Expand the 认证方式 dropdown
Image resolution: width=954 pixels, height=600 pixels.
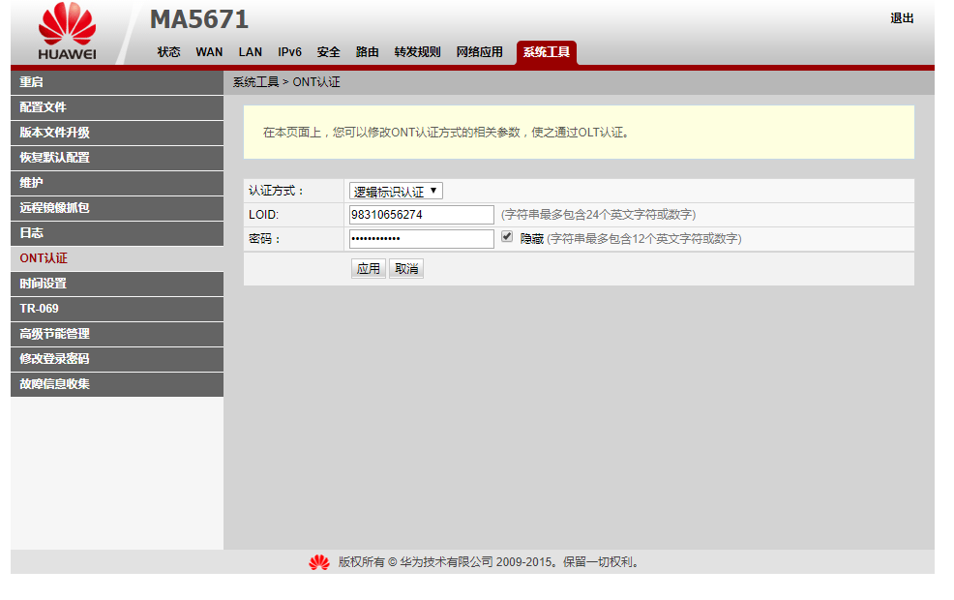tap(396, 191)
